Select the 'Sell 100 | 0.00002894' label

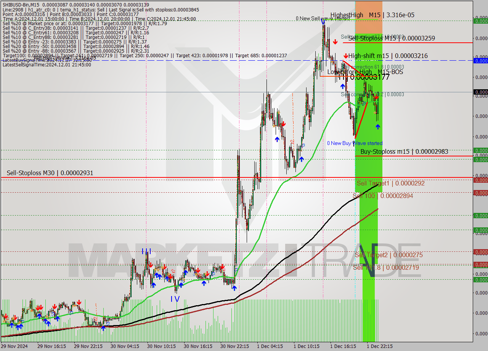383,196
